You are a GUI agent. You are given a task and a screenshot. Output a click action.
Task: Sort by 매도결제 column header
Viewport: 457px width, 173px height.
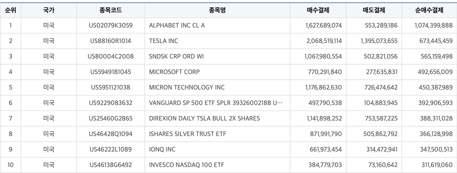pyautogui.click(x=374, y=10)
